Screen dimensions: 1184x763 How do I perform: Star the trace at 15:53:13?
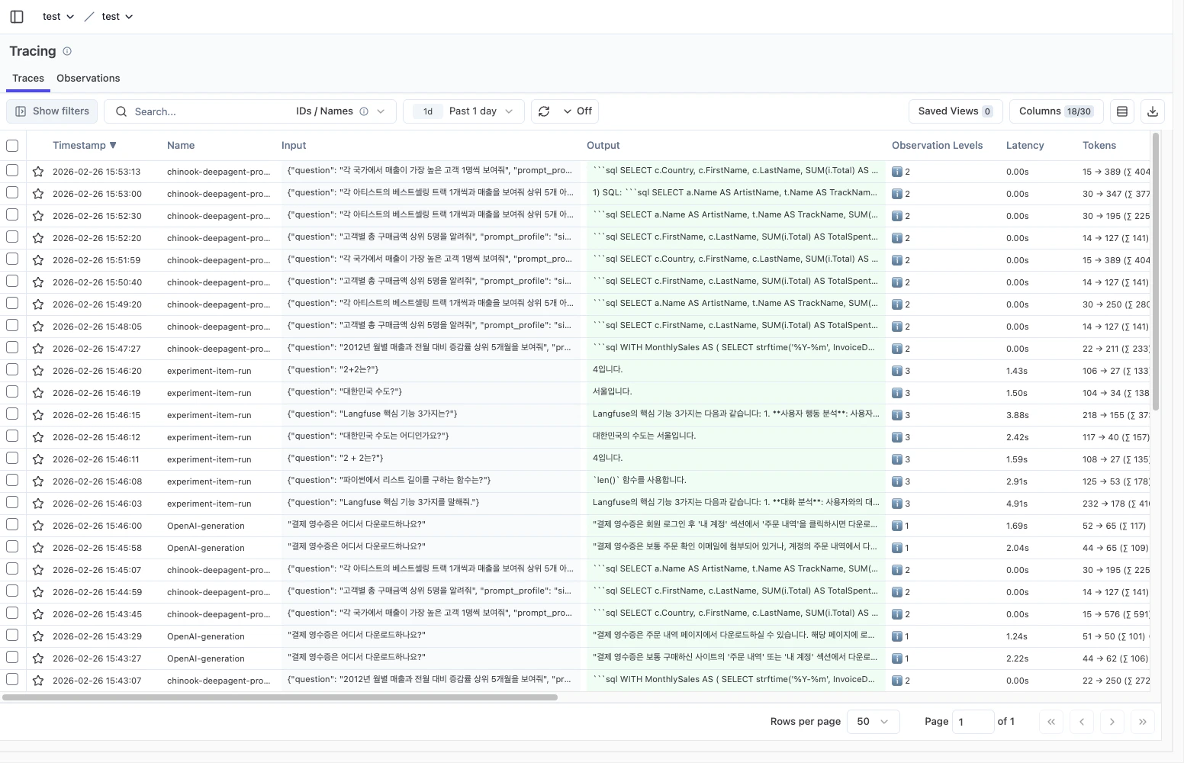pyautogui.click(x=38, y=172)
